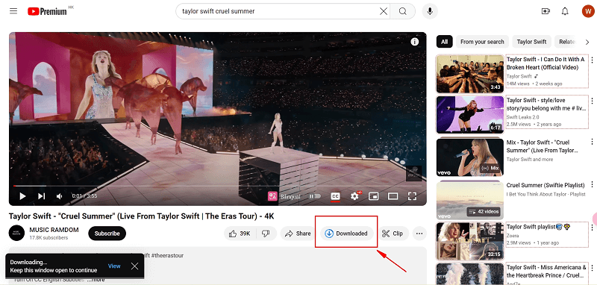The height and width of the screenshot is (285, 597).
Task: Select the Related chip
Action: (566, 42)
